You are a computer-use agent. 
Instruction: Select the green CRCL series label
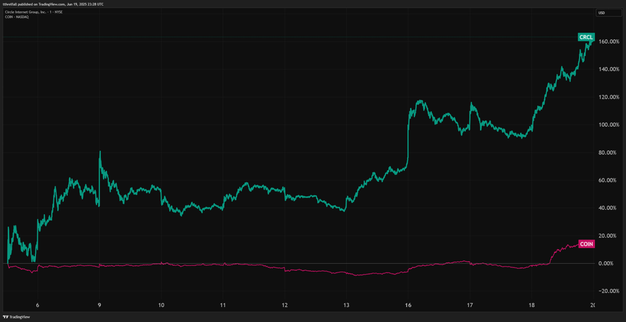[x=587, y=37]
